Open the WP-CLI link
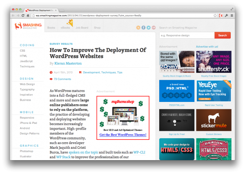The image size is (245, 174). tap(139, 152)
